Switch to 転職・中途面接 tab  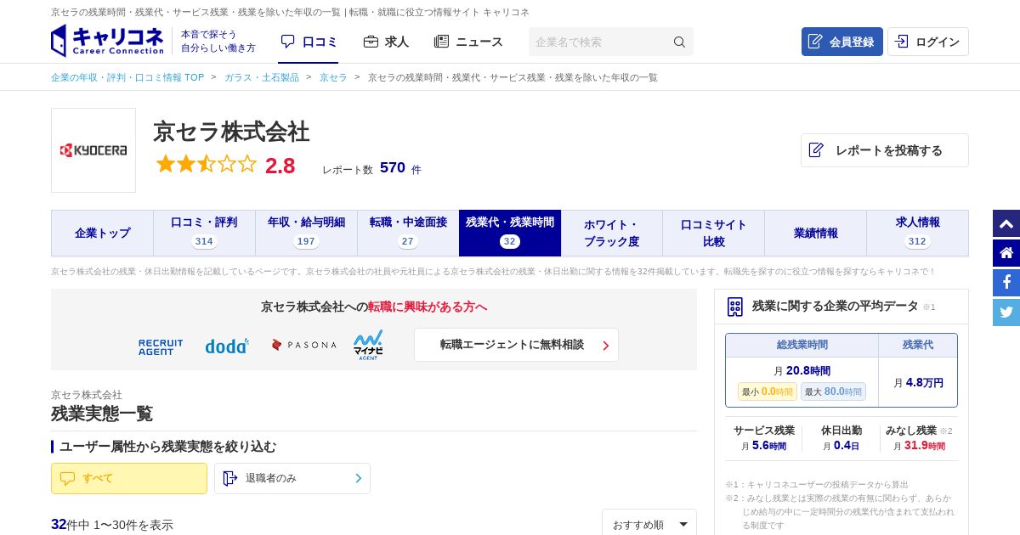click(x=408, y=233)
